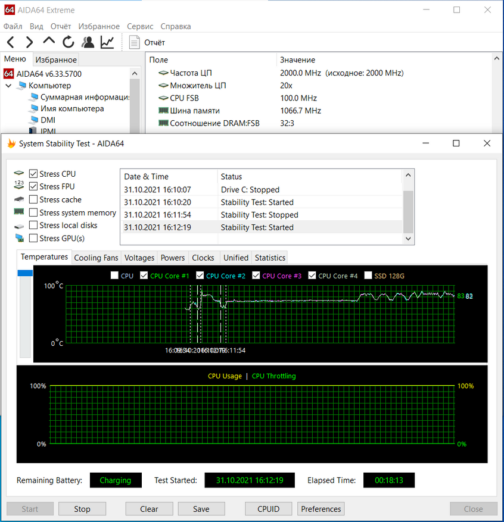Screen dimensions: 504x522
Task: Click the CPU FSB chip icon
Action: coord(163,98)
